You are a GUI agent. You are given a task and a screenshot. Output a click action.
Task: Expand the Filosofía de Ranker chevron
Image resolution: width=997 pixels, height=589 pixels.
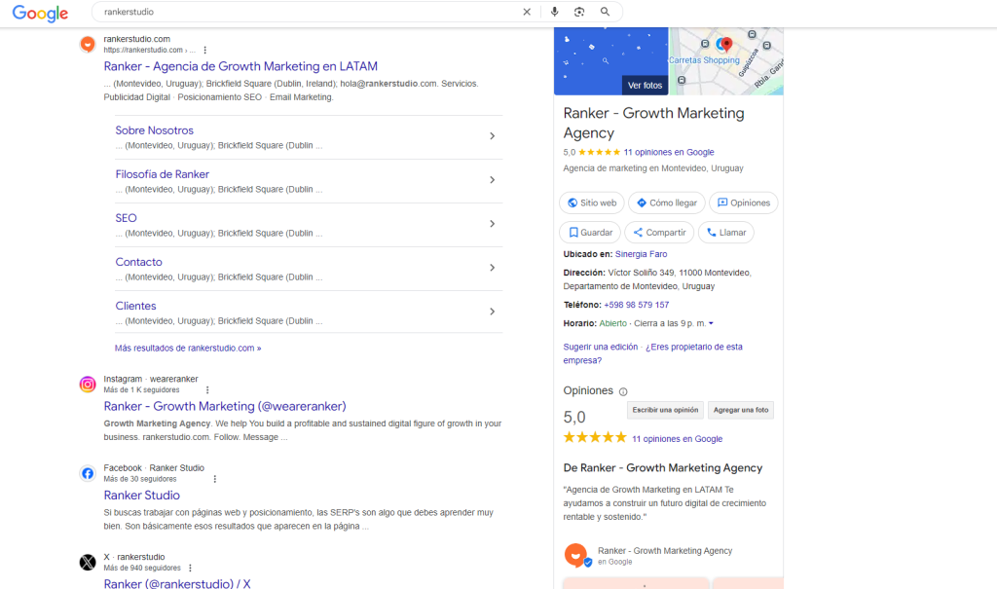click(492, 180)
